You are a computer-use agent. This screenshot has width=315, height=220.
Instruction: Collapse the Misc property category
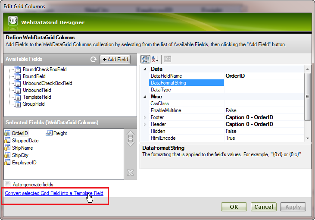point(145,97)
